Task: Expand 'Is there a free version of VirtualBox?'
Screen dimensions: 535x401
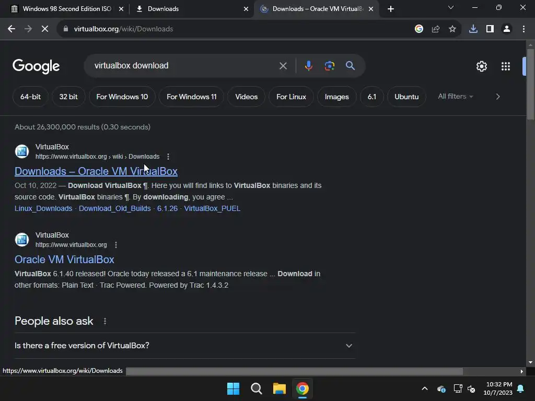Action: pos(184,346)
